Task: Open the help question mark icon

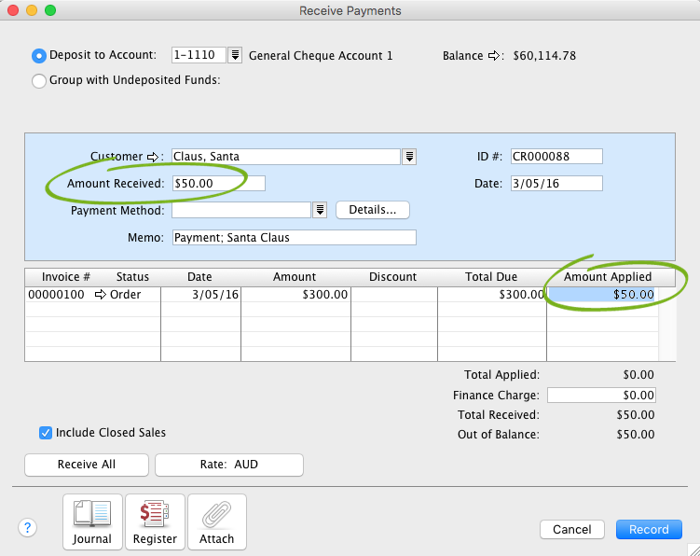Action: point(27,528)
